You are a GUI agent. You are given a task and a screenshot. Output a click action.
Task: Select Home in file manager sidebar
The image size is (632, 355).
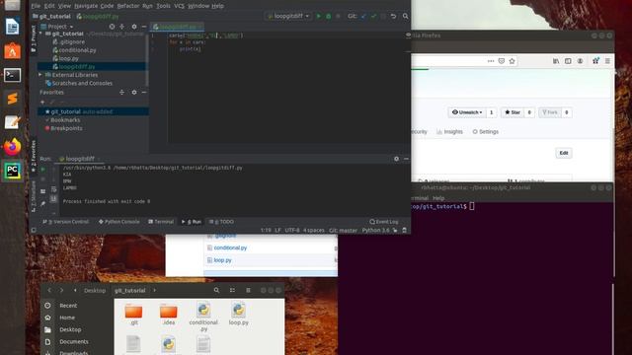pos(67,318)
